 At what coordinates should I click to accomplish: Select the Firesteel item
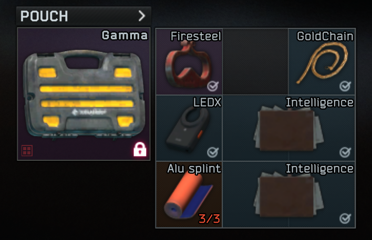[x=189, y=61]
